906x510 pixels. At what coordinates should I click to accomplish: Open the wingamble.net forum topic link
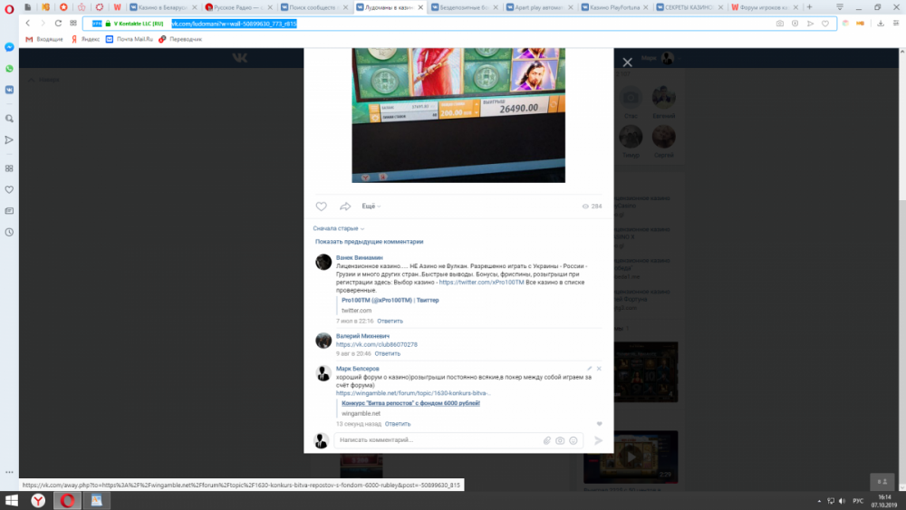click(413, 393)
